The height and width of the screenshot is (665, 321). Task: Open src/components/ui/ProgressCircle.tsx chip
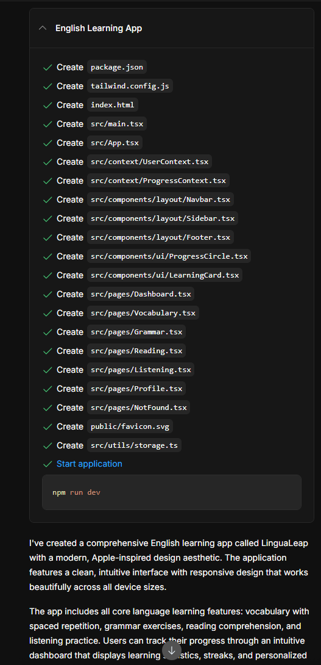click(169, 256)
